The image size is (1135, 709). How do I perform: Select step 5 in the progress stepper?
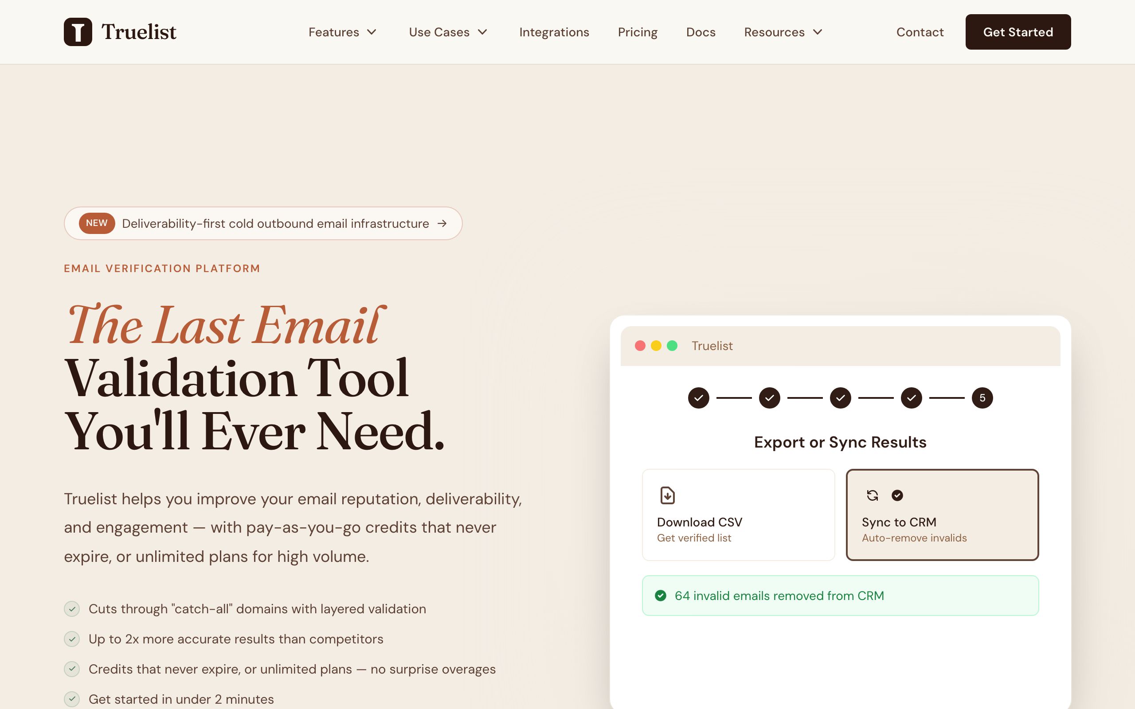pyautogui.click(x=982, y=398)
